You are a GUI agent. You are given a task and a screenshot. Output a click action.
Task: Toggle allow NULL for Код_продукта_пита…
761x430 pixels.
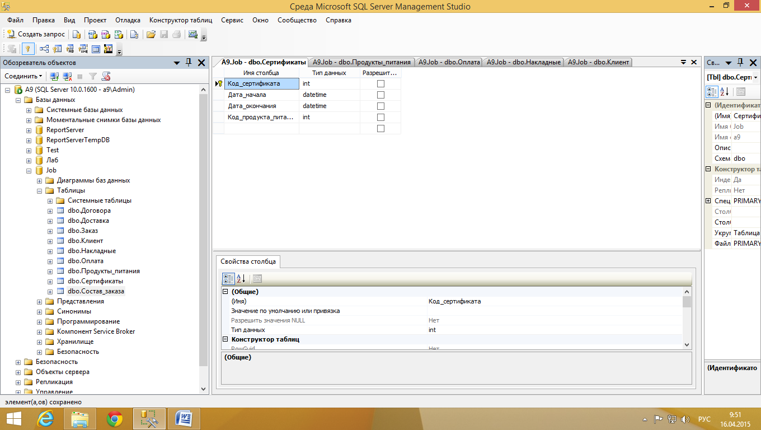coord(381,117)
